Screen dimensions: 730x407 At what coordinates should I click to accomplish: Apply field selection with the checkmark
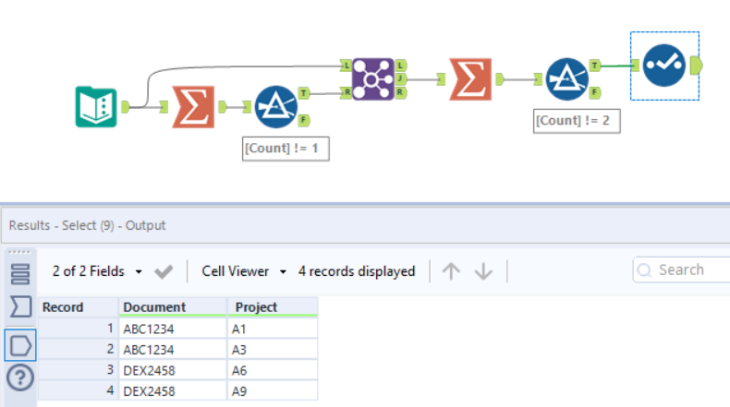point(164,271)
